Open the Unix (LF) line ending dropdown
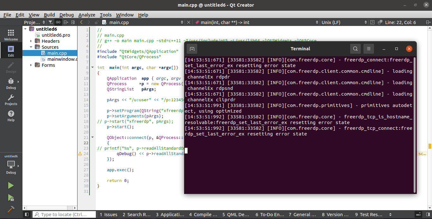Viewport: 432px width, 219px height. pyautogui.click(x=344, y=22)
